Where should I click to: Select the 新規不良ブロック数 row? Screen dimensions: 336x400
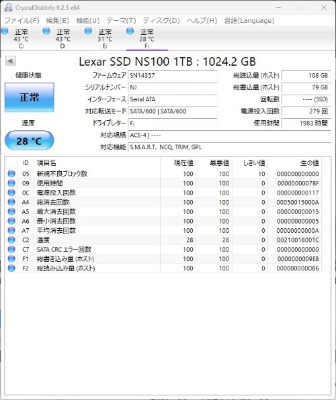pyautogui.click(x=163, y=174)
